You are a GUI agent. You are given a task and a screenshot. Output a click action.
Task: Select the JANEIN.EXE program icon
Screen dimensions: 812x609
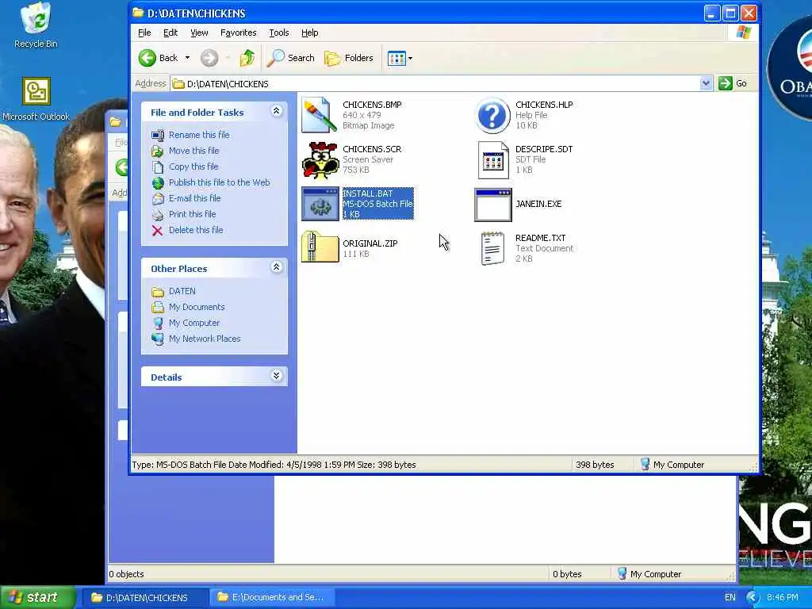click(x=492, y=205)
